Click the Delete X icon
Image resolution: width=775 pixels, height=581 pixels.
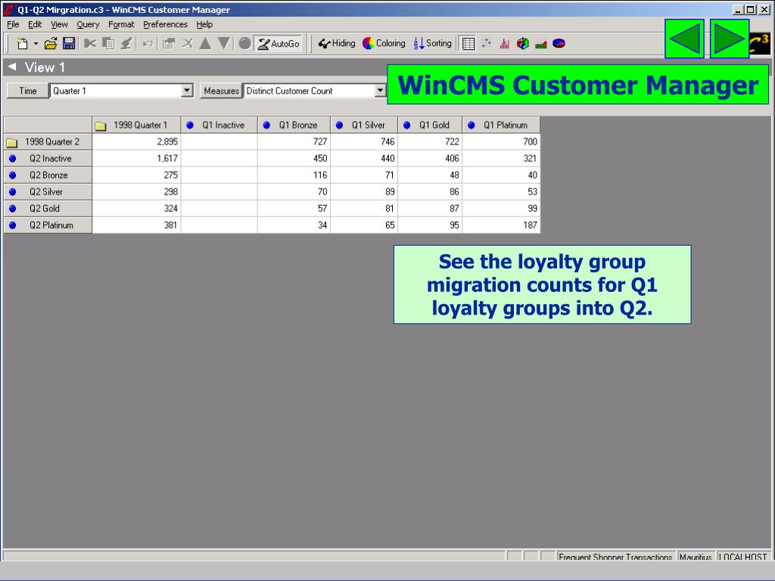coord(188,43)
